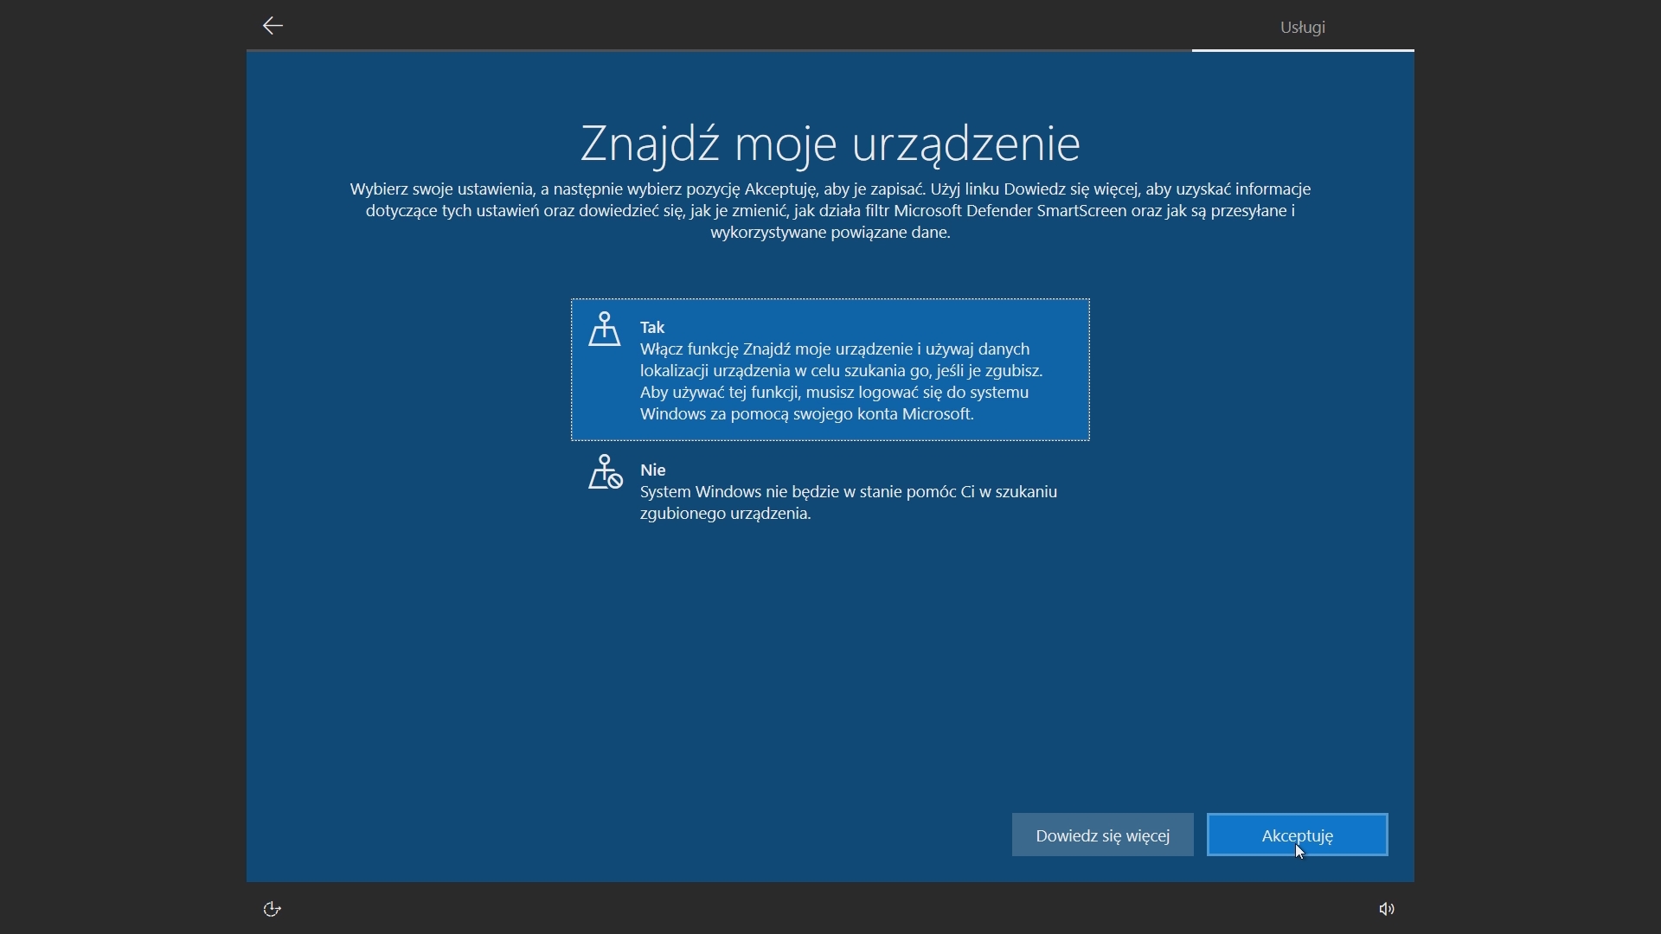Click the Tak location person icon
The image size is (1661, 934).
(605, 329)
